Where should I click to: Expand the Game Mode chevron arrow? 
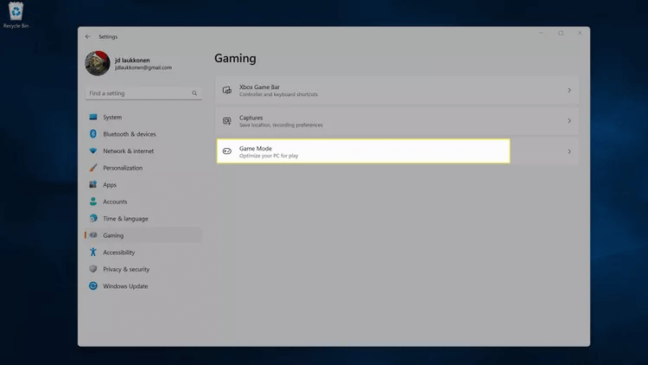[569, 151]
